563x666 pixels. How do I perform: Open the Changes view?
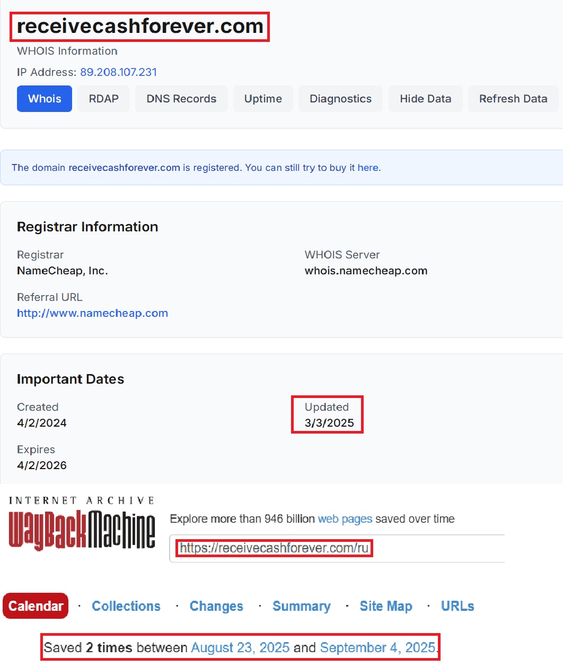point(216,606)
